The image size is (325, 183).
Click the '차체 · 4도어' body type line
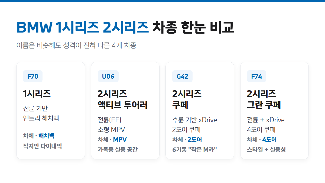262,140
